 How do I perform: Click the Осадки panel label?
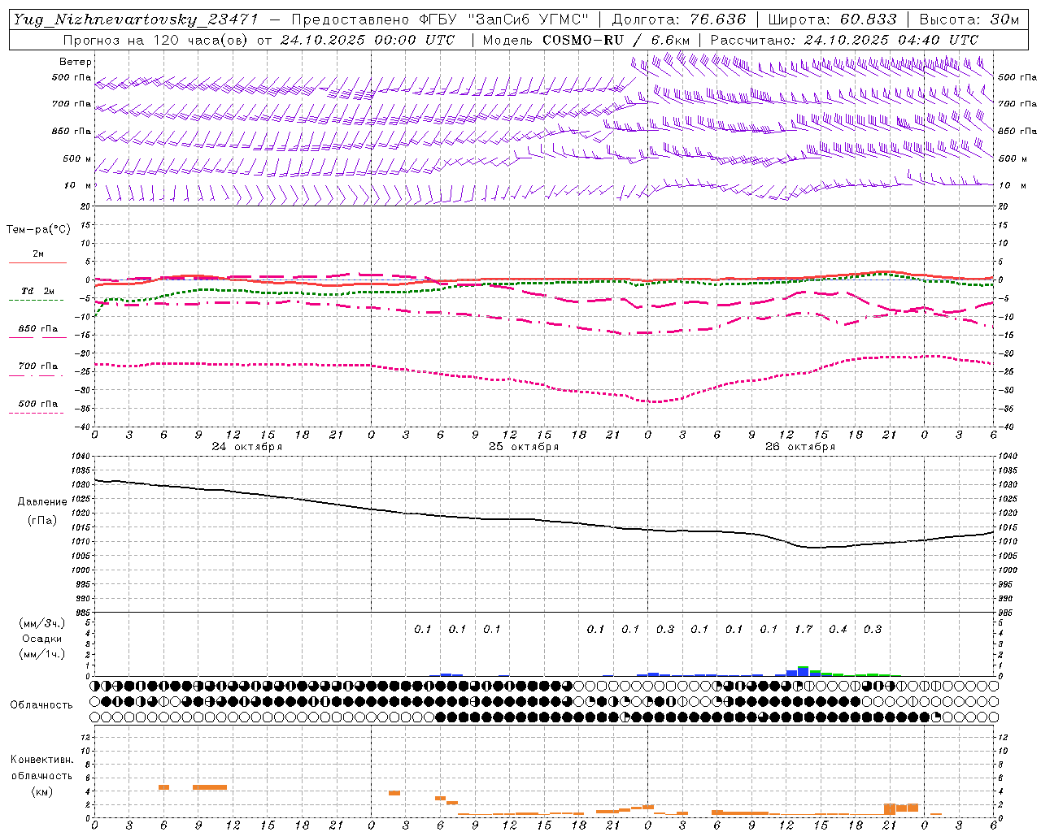coord(41,639)
